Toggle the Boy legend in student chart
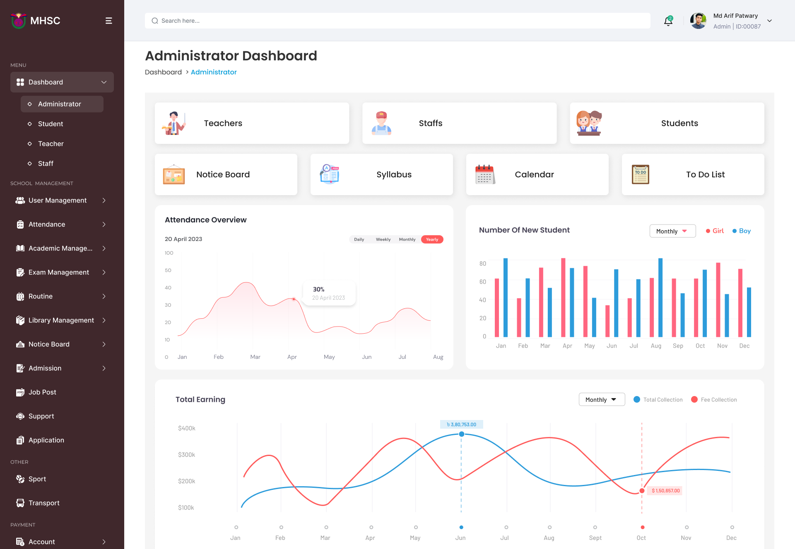Viewport: 795px width, 549px height. click(741, 231)
